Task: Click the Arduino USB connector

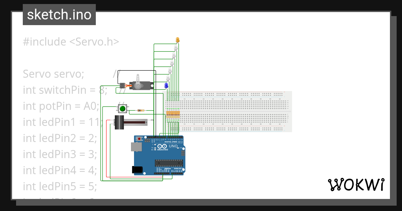Action: pos(136,147)
